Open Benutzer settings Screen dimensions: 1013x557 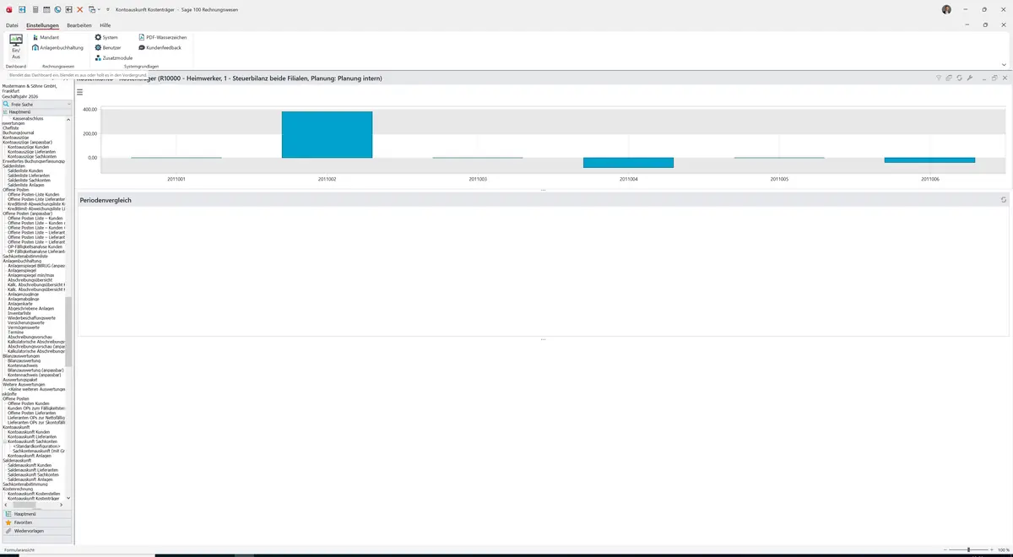click(108, 47)
